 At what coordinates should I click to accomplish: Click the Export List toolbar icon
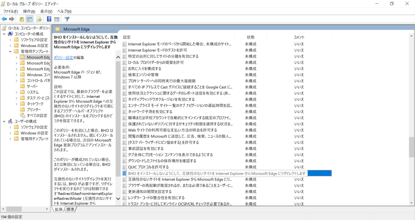click(x=39, y=19)
